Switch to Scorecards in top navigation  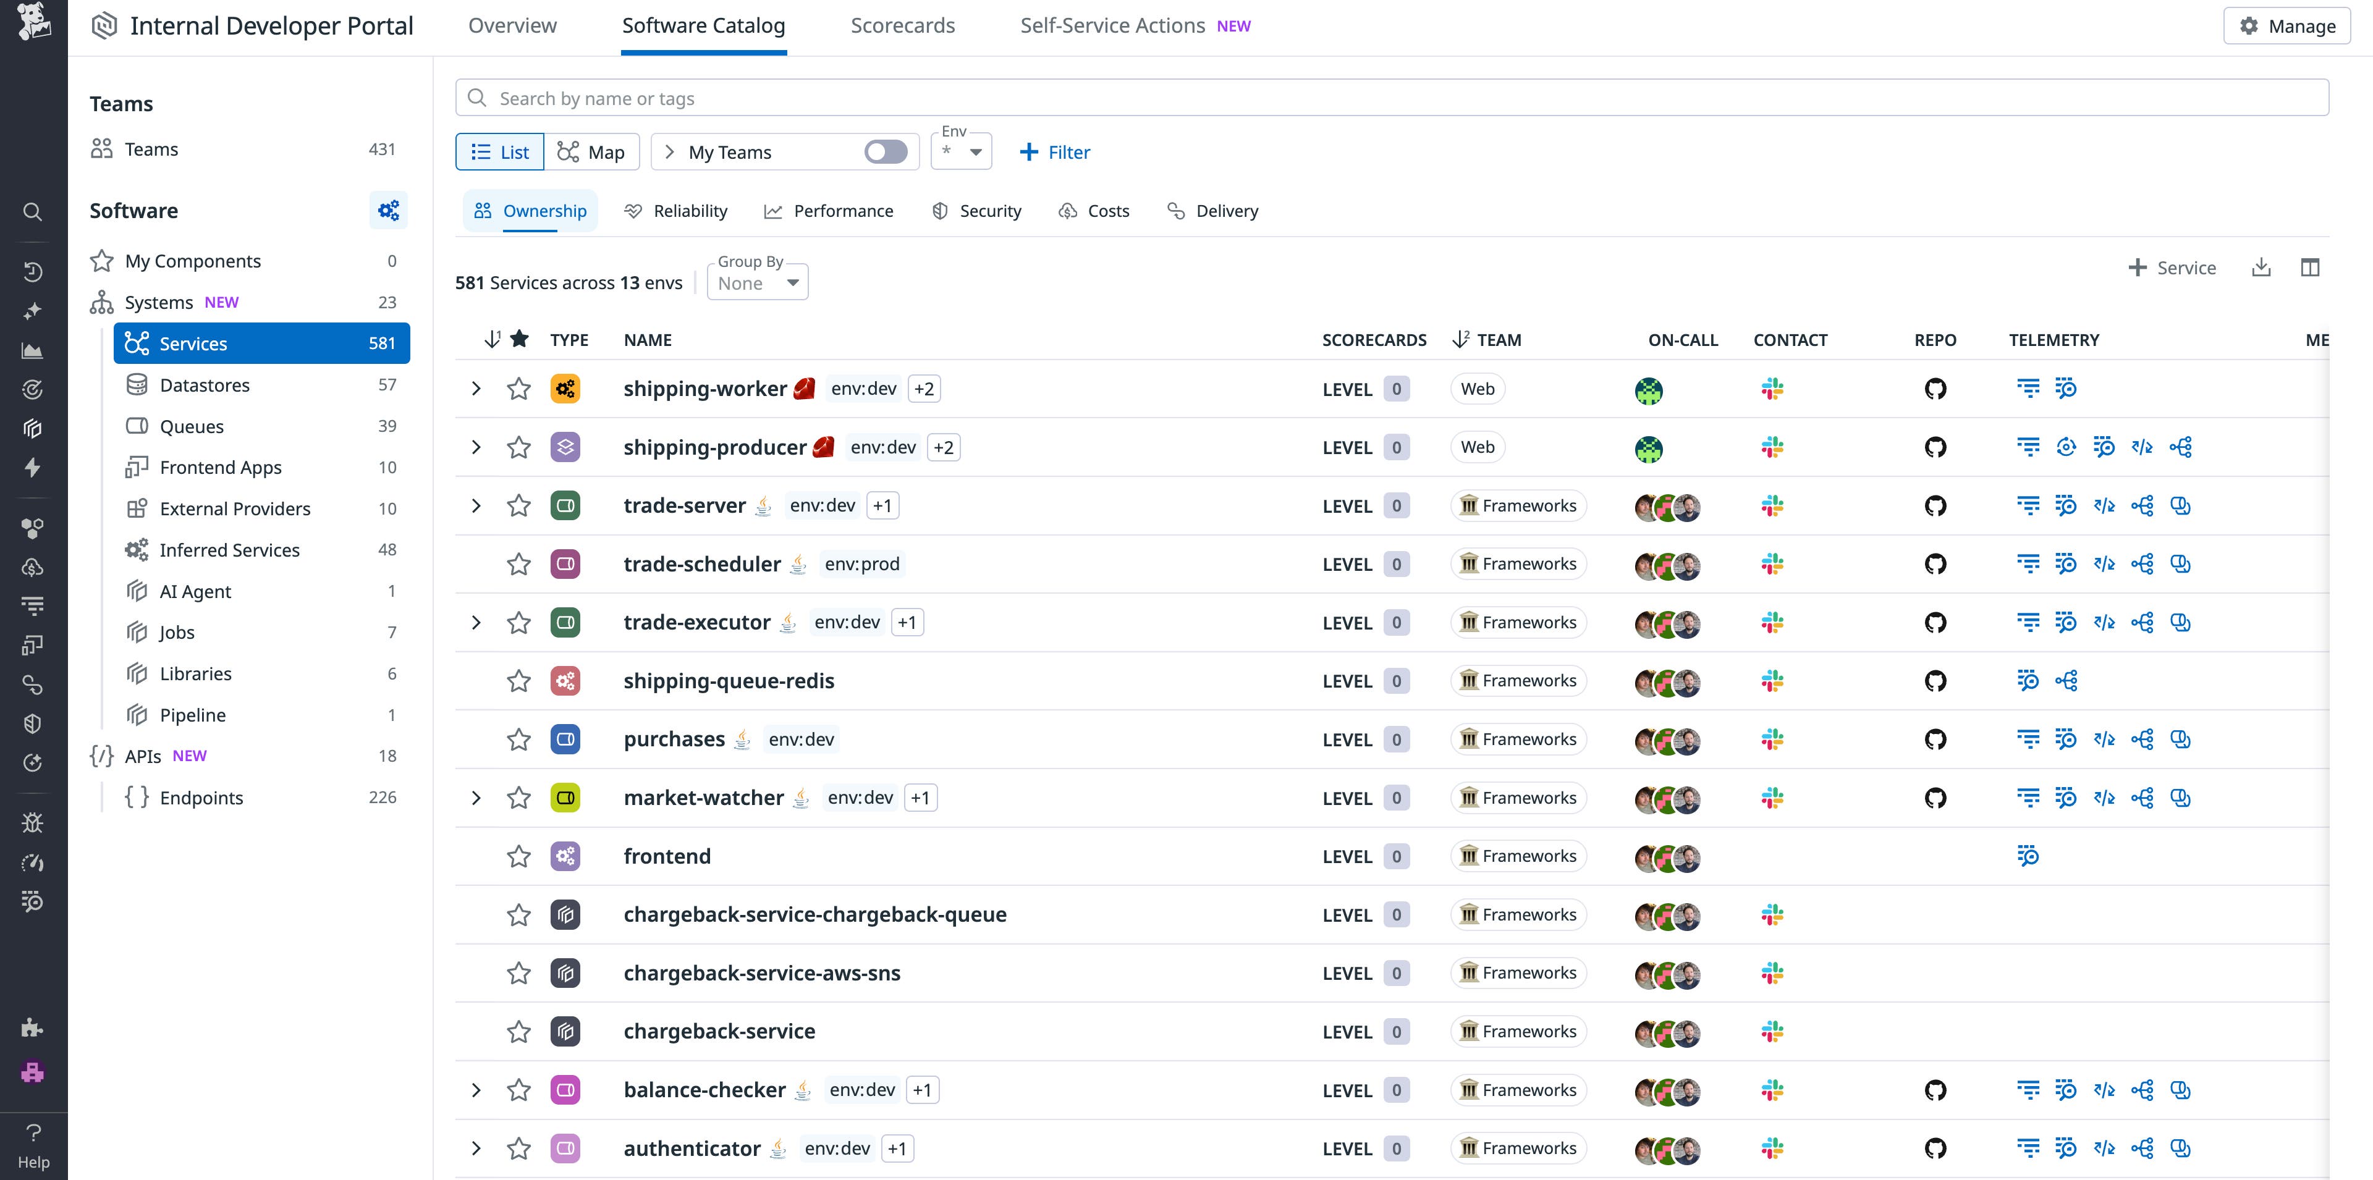[903, 25]
